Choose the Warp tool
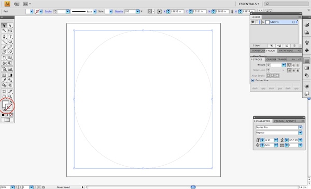This screenshot has width=311, height=189. pyautogui.click(x=4, y=63)
